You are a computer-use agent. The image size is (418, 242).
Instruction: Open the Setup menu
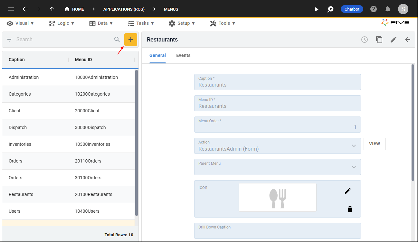pos(182,23)
